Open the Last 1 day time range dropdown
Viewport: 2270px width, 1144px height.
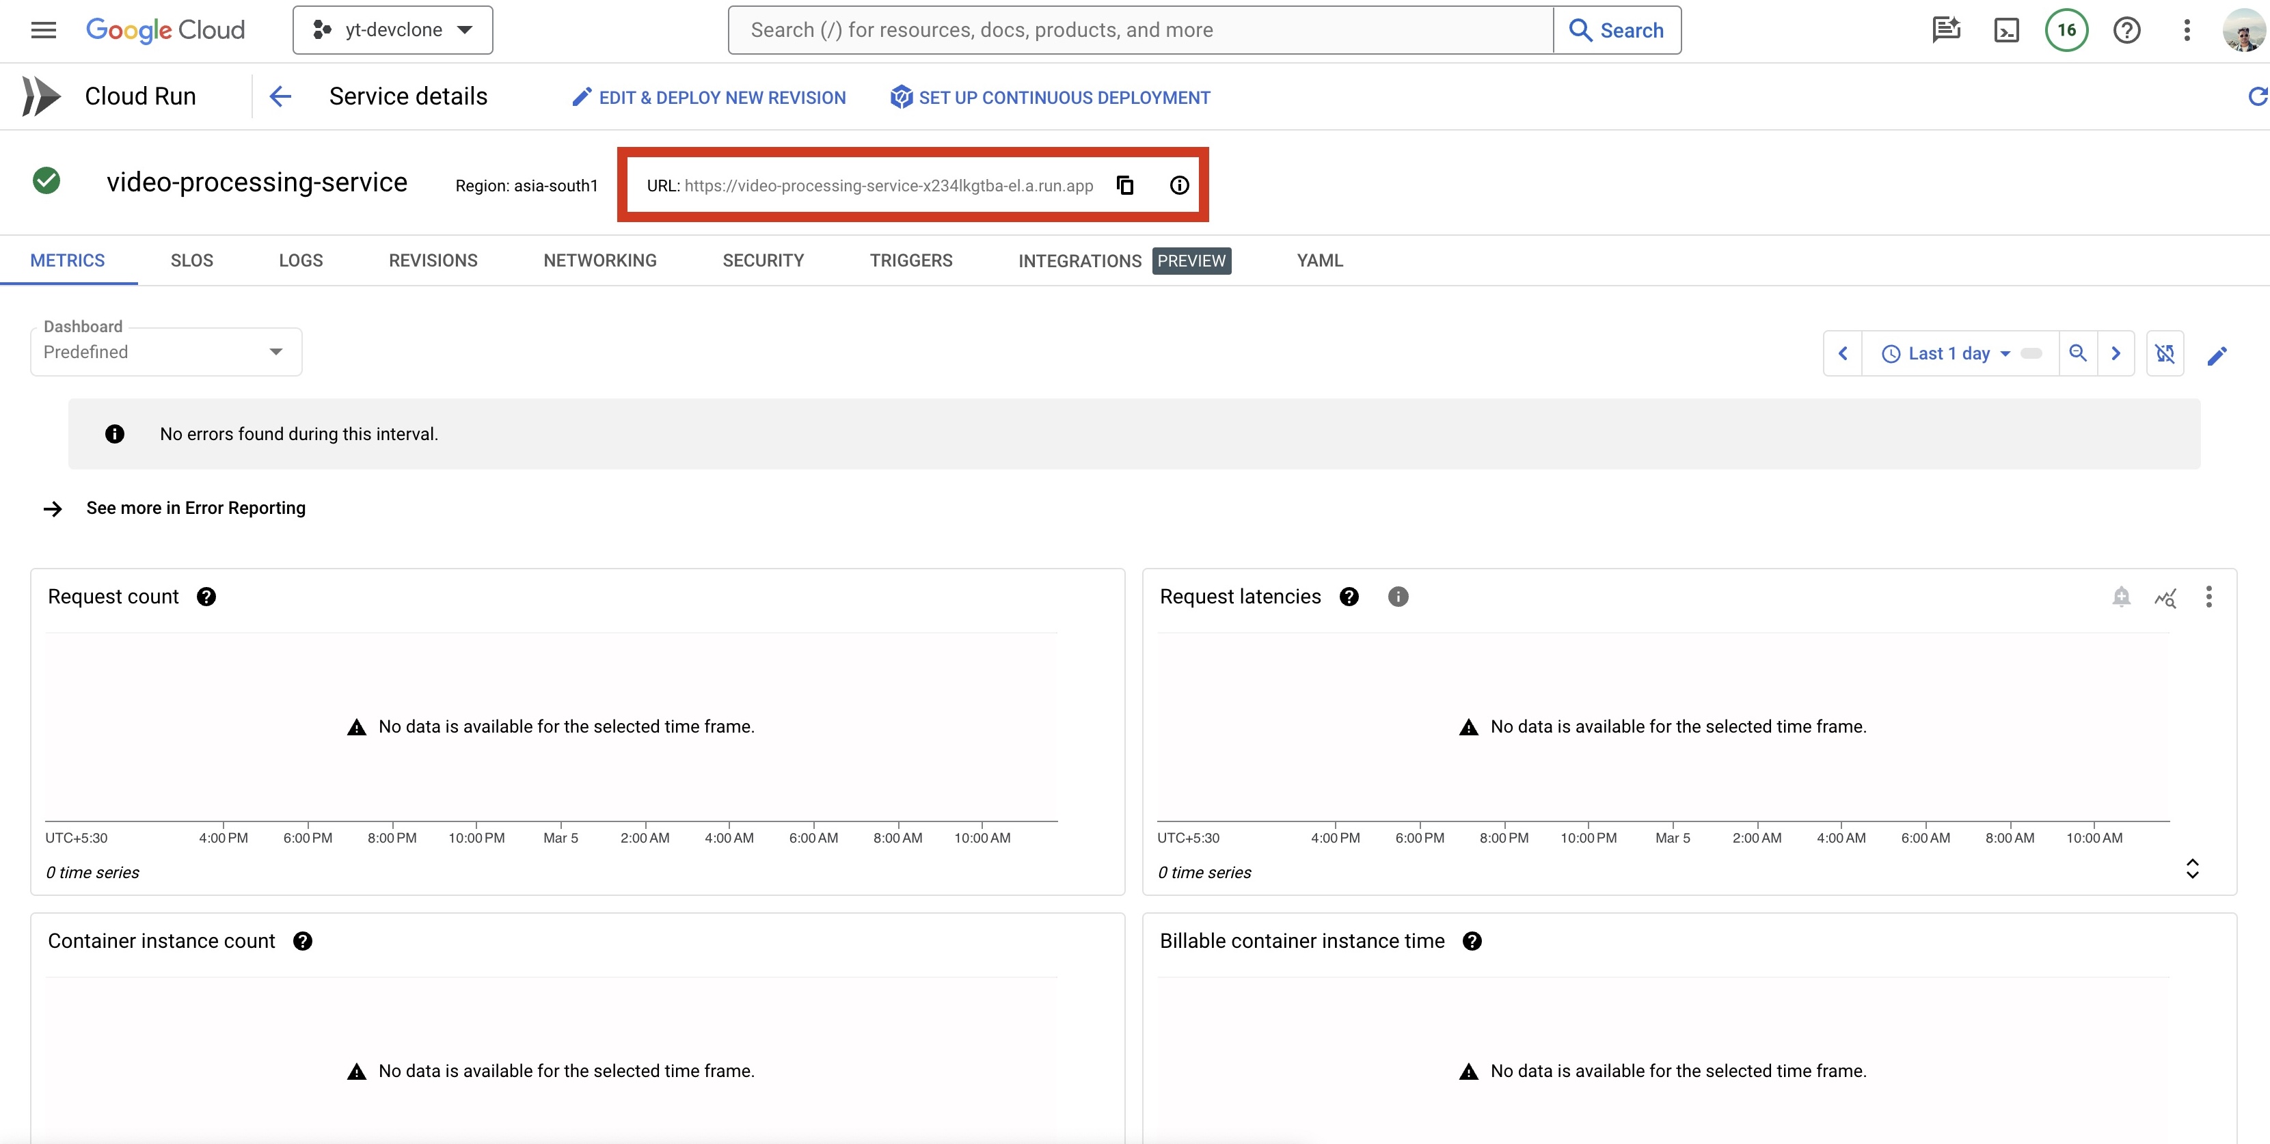(1947, 353)
